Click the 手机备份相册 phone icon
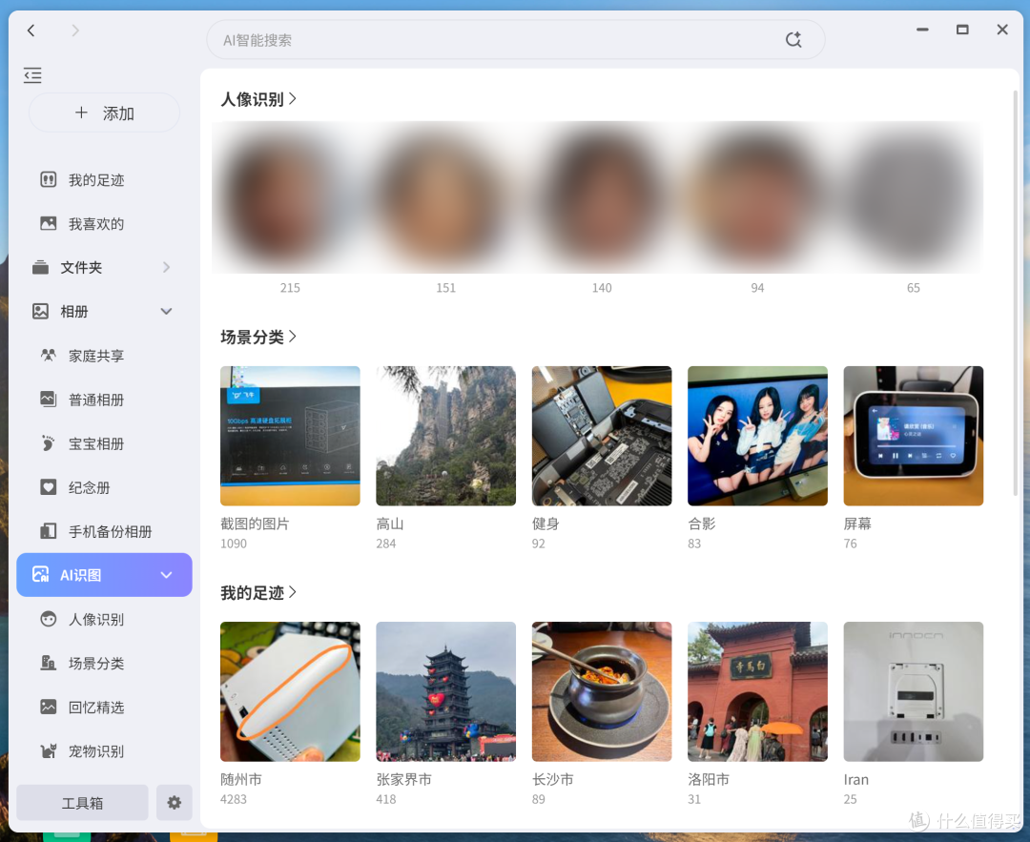 [x=49, y=531]
